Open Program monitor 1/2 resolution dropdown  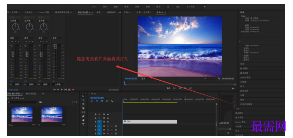coord(210,78)
